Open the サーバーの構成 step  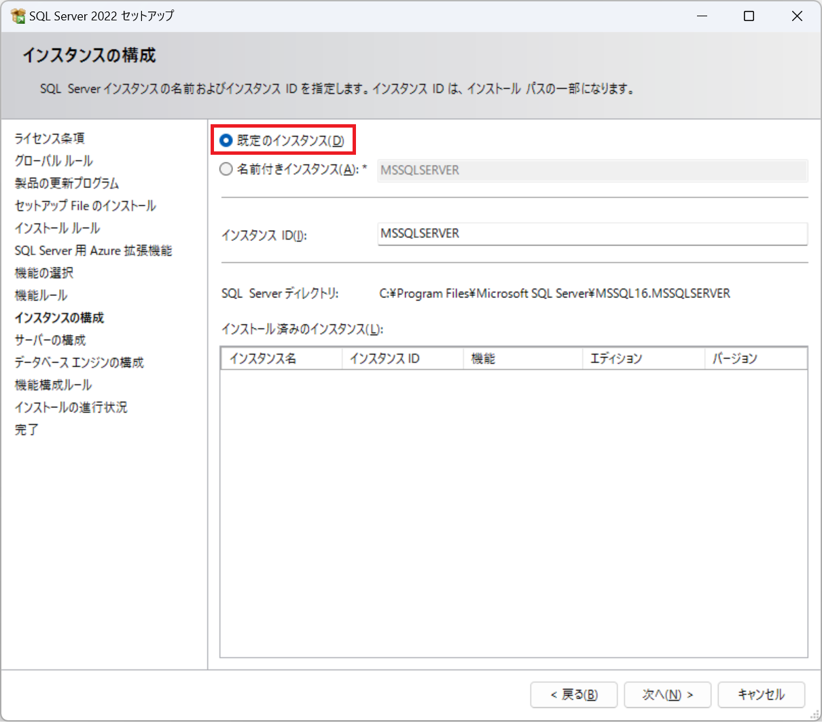click(x=50, y=340)
